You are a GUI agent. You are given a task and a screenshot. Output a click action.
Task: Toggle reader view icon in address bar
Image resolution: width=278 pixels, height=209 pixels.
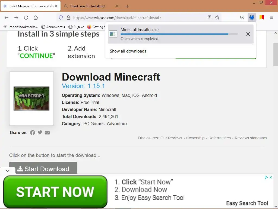(x=209, y=17)
